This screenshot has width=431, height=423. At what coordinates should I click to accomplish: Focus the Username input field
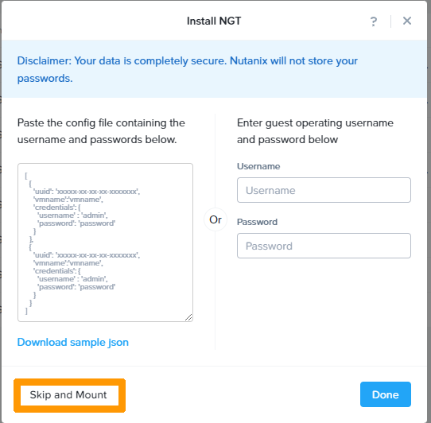[324, 190]
